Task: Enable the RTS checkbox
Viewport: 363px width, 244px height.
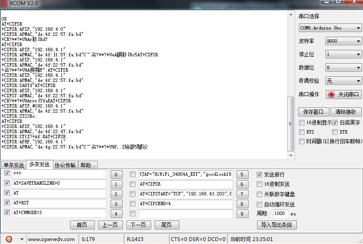Action: click(302, 132)
